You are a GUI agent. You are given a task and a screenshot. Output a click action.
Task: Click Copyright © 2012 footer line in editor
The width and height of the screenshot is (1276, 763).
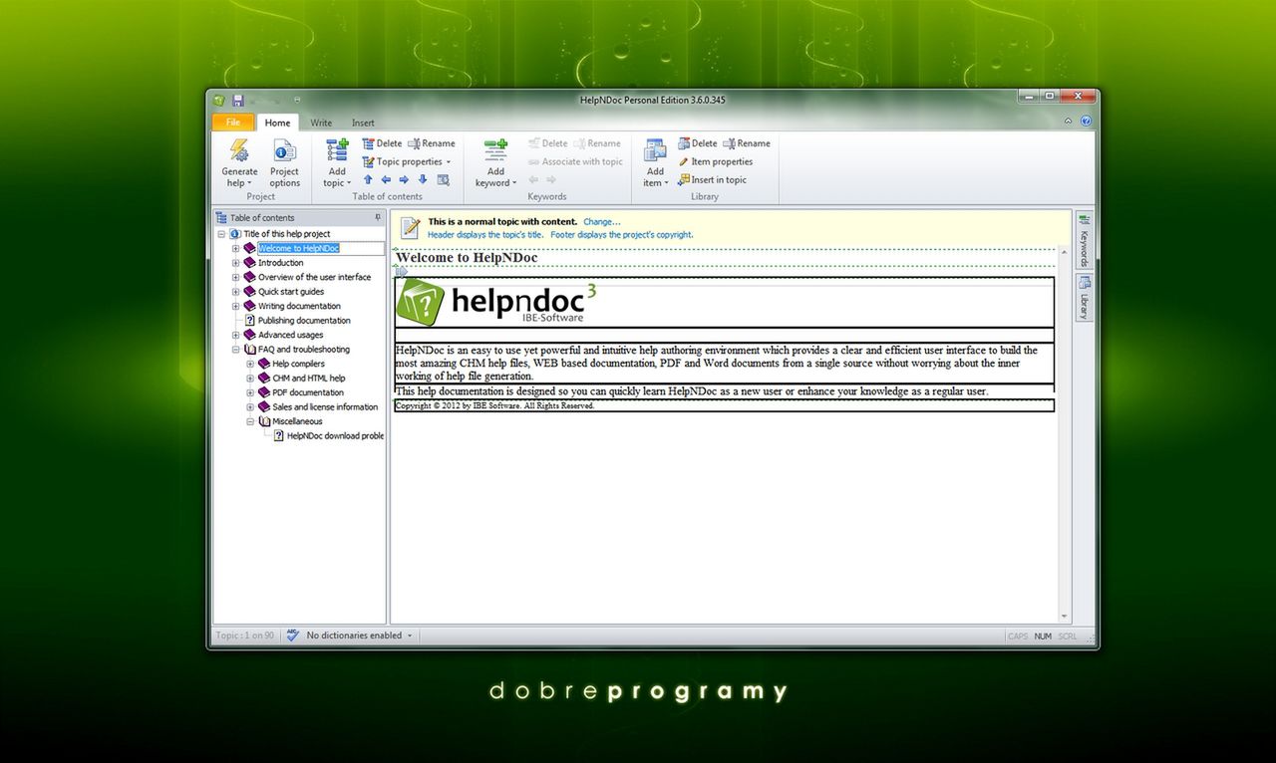coord(494,406)
